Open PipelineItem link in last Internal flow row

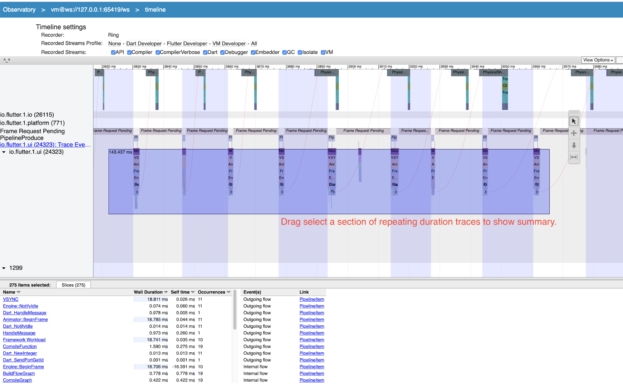312,380
